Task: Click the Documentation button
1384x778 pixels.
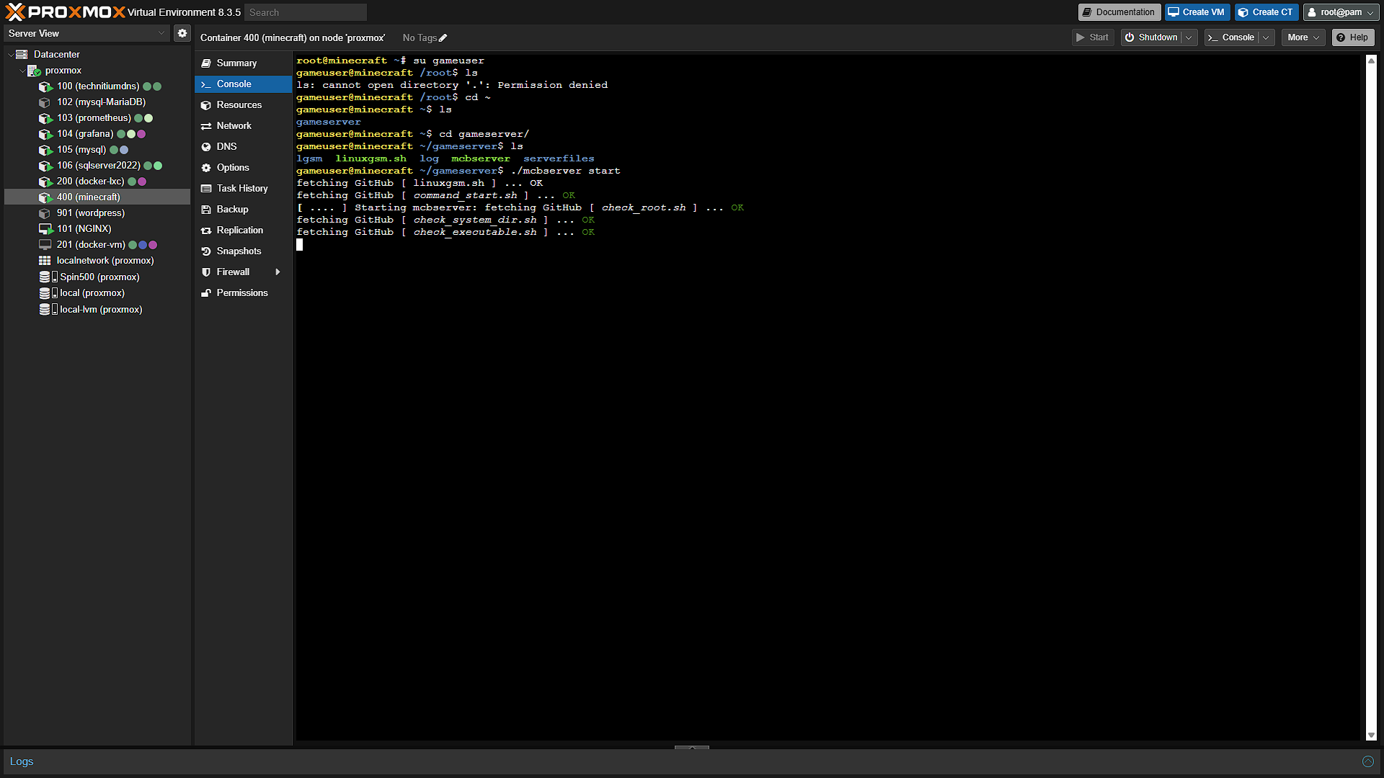Action: [x=1119, y=12]
